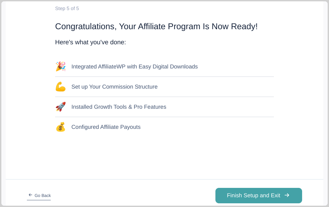329x207 pixels.
Task: Select Installed Growth Tools & Pro Features line
Action: pos(164,107)
